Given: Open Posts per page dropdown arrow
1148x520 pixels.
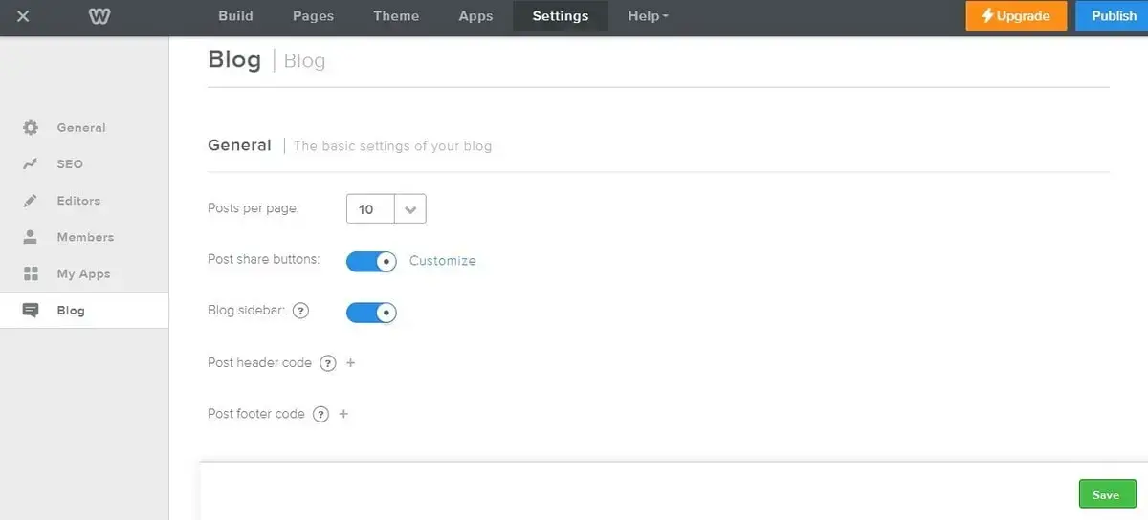Looking at the screenshot, I should 410,209.
